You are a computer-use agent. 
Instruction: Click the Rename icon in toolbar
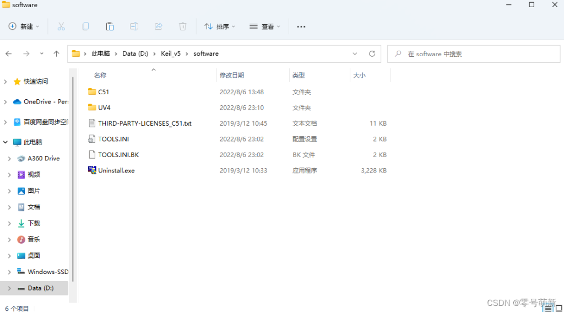[134, 26]
